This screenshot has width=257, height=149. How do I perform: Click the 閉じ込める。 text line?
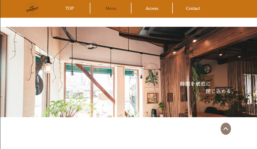point(220,91)
